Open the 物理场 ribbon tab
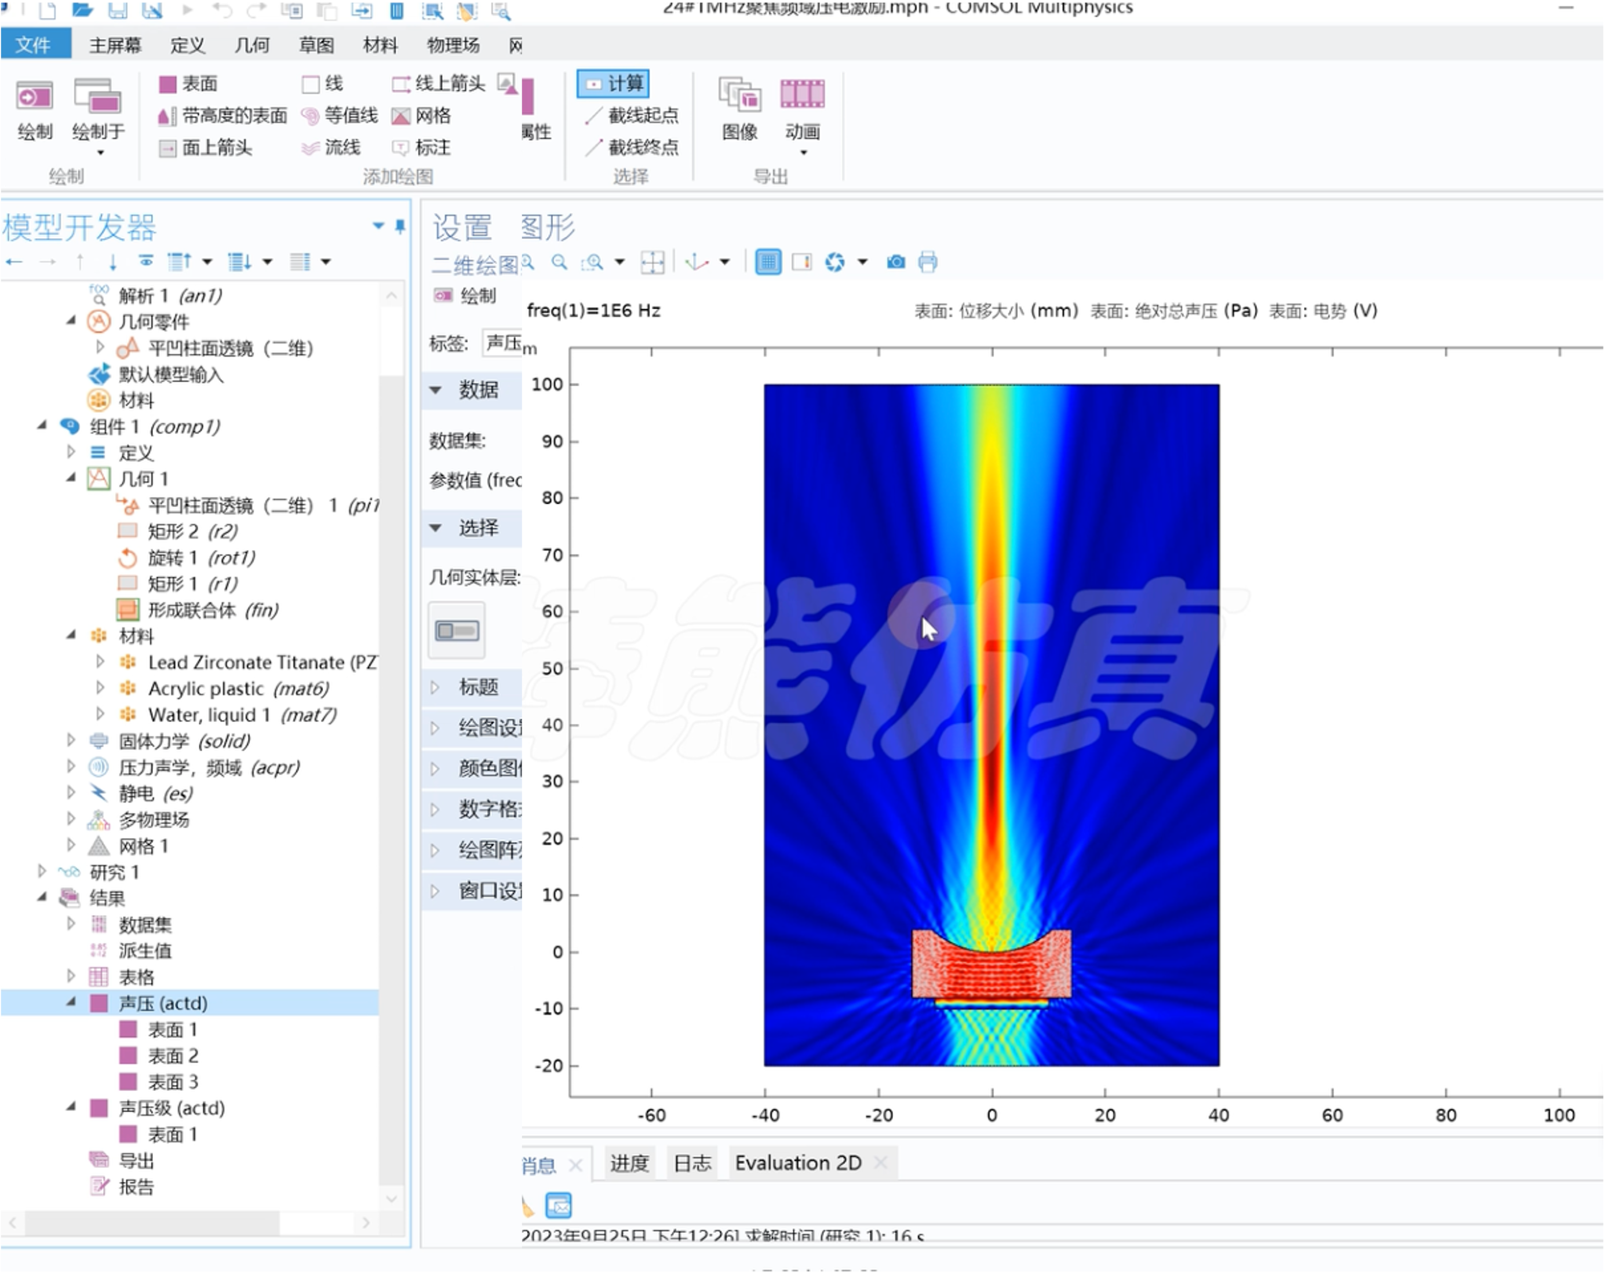This screenshot has height=1274, width=1604. (453, 45)
